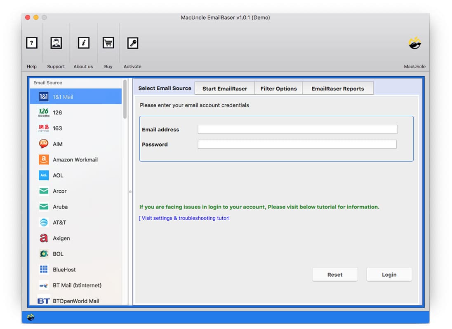Open the About us icon
452x329 pixels.
tap(83, 43)
